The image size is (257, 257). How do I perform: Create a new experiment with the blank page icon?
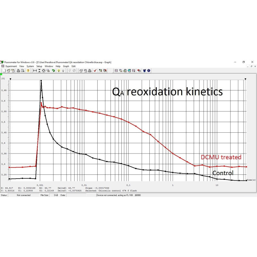(5, 72)
